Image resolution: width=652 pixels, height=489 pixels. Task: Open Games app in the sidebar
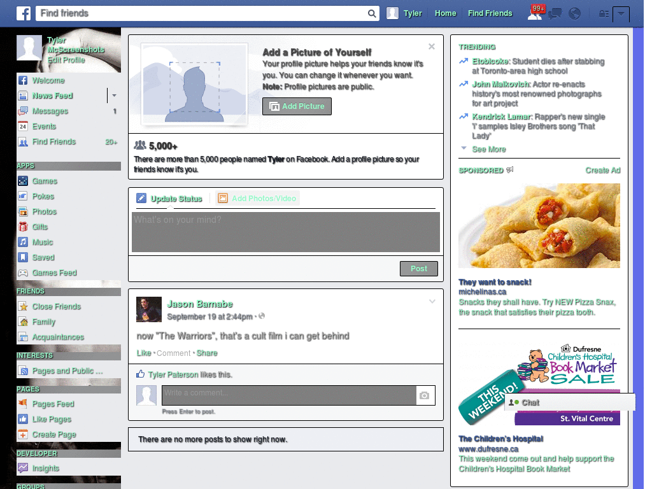click(45, 181)
